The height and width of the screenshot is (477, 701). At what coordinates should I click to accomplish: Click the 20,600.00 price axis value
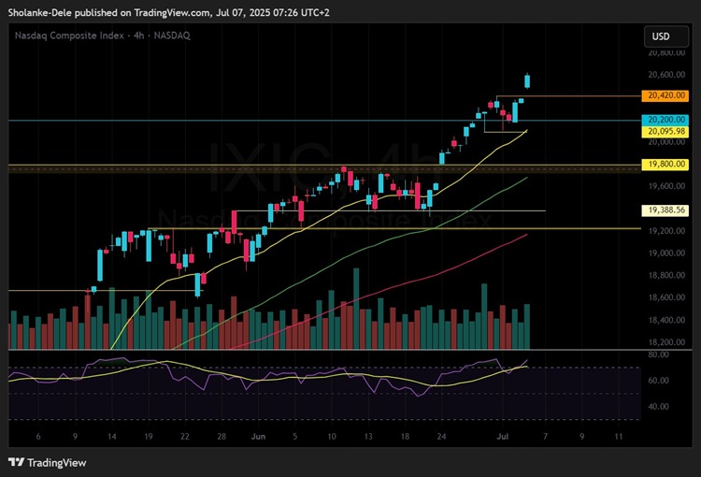click(x=666, y=74)
